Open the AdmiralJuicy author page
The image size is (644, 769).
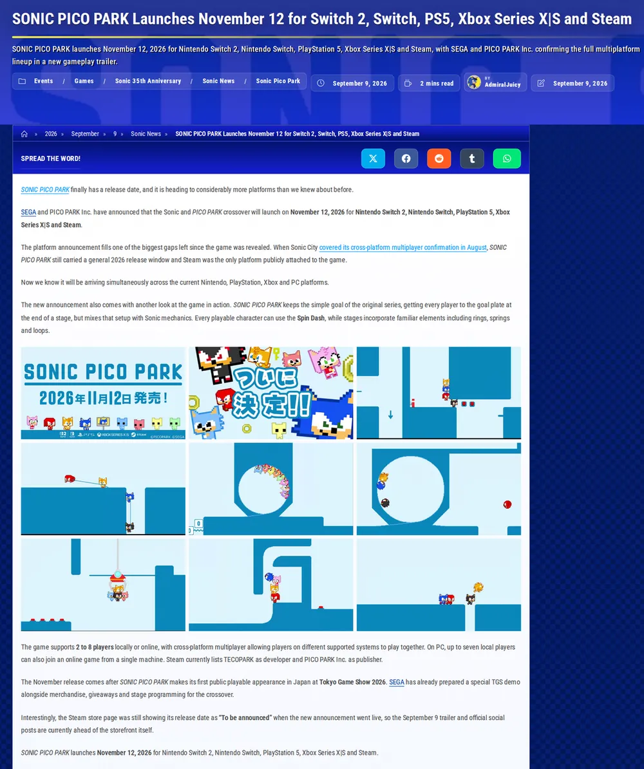click(x=503, y=85)
